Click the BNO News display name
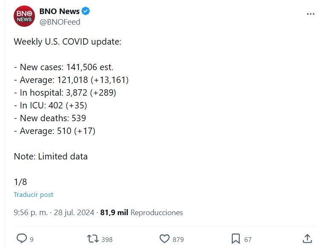 59,11
